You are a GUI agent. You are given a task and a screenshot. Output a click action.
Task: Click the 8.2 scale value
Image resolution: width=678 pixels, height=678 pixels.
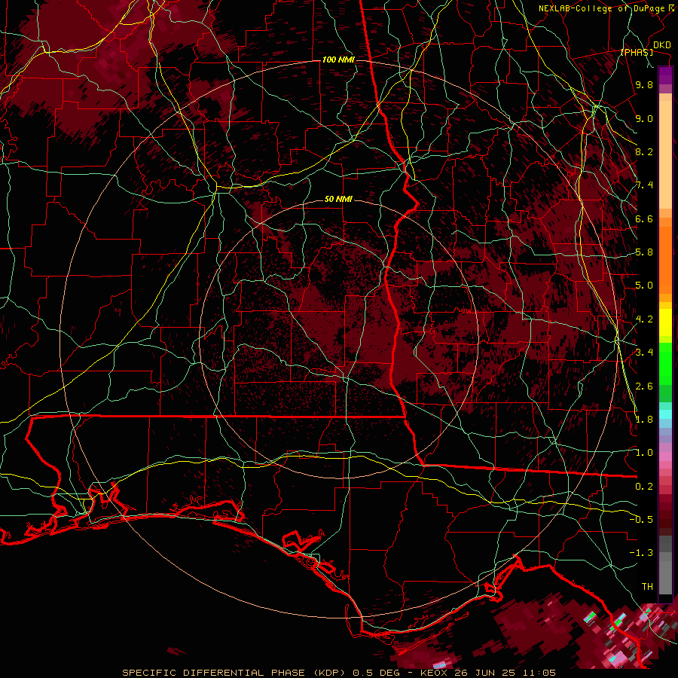pyautogui.click(x=644, y=151)
